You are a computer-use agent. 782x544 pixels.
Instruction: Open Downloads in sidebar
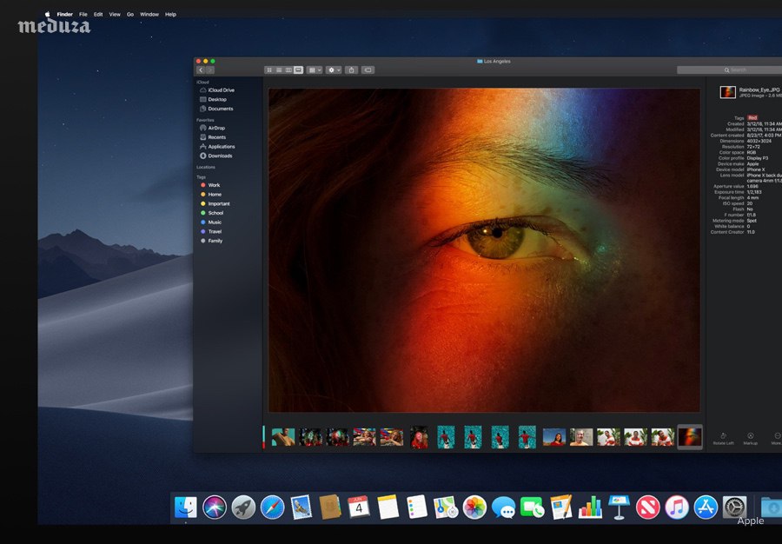(x=216, y=156)
